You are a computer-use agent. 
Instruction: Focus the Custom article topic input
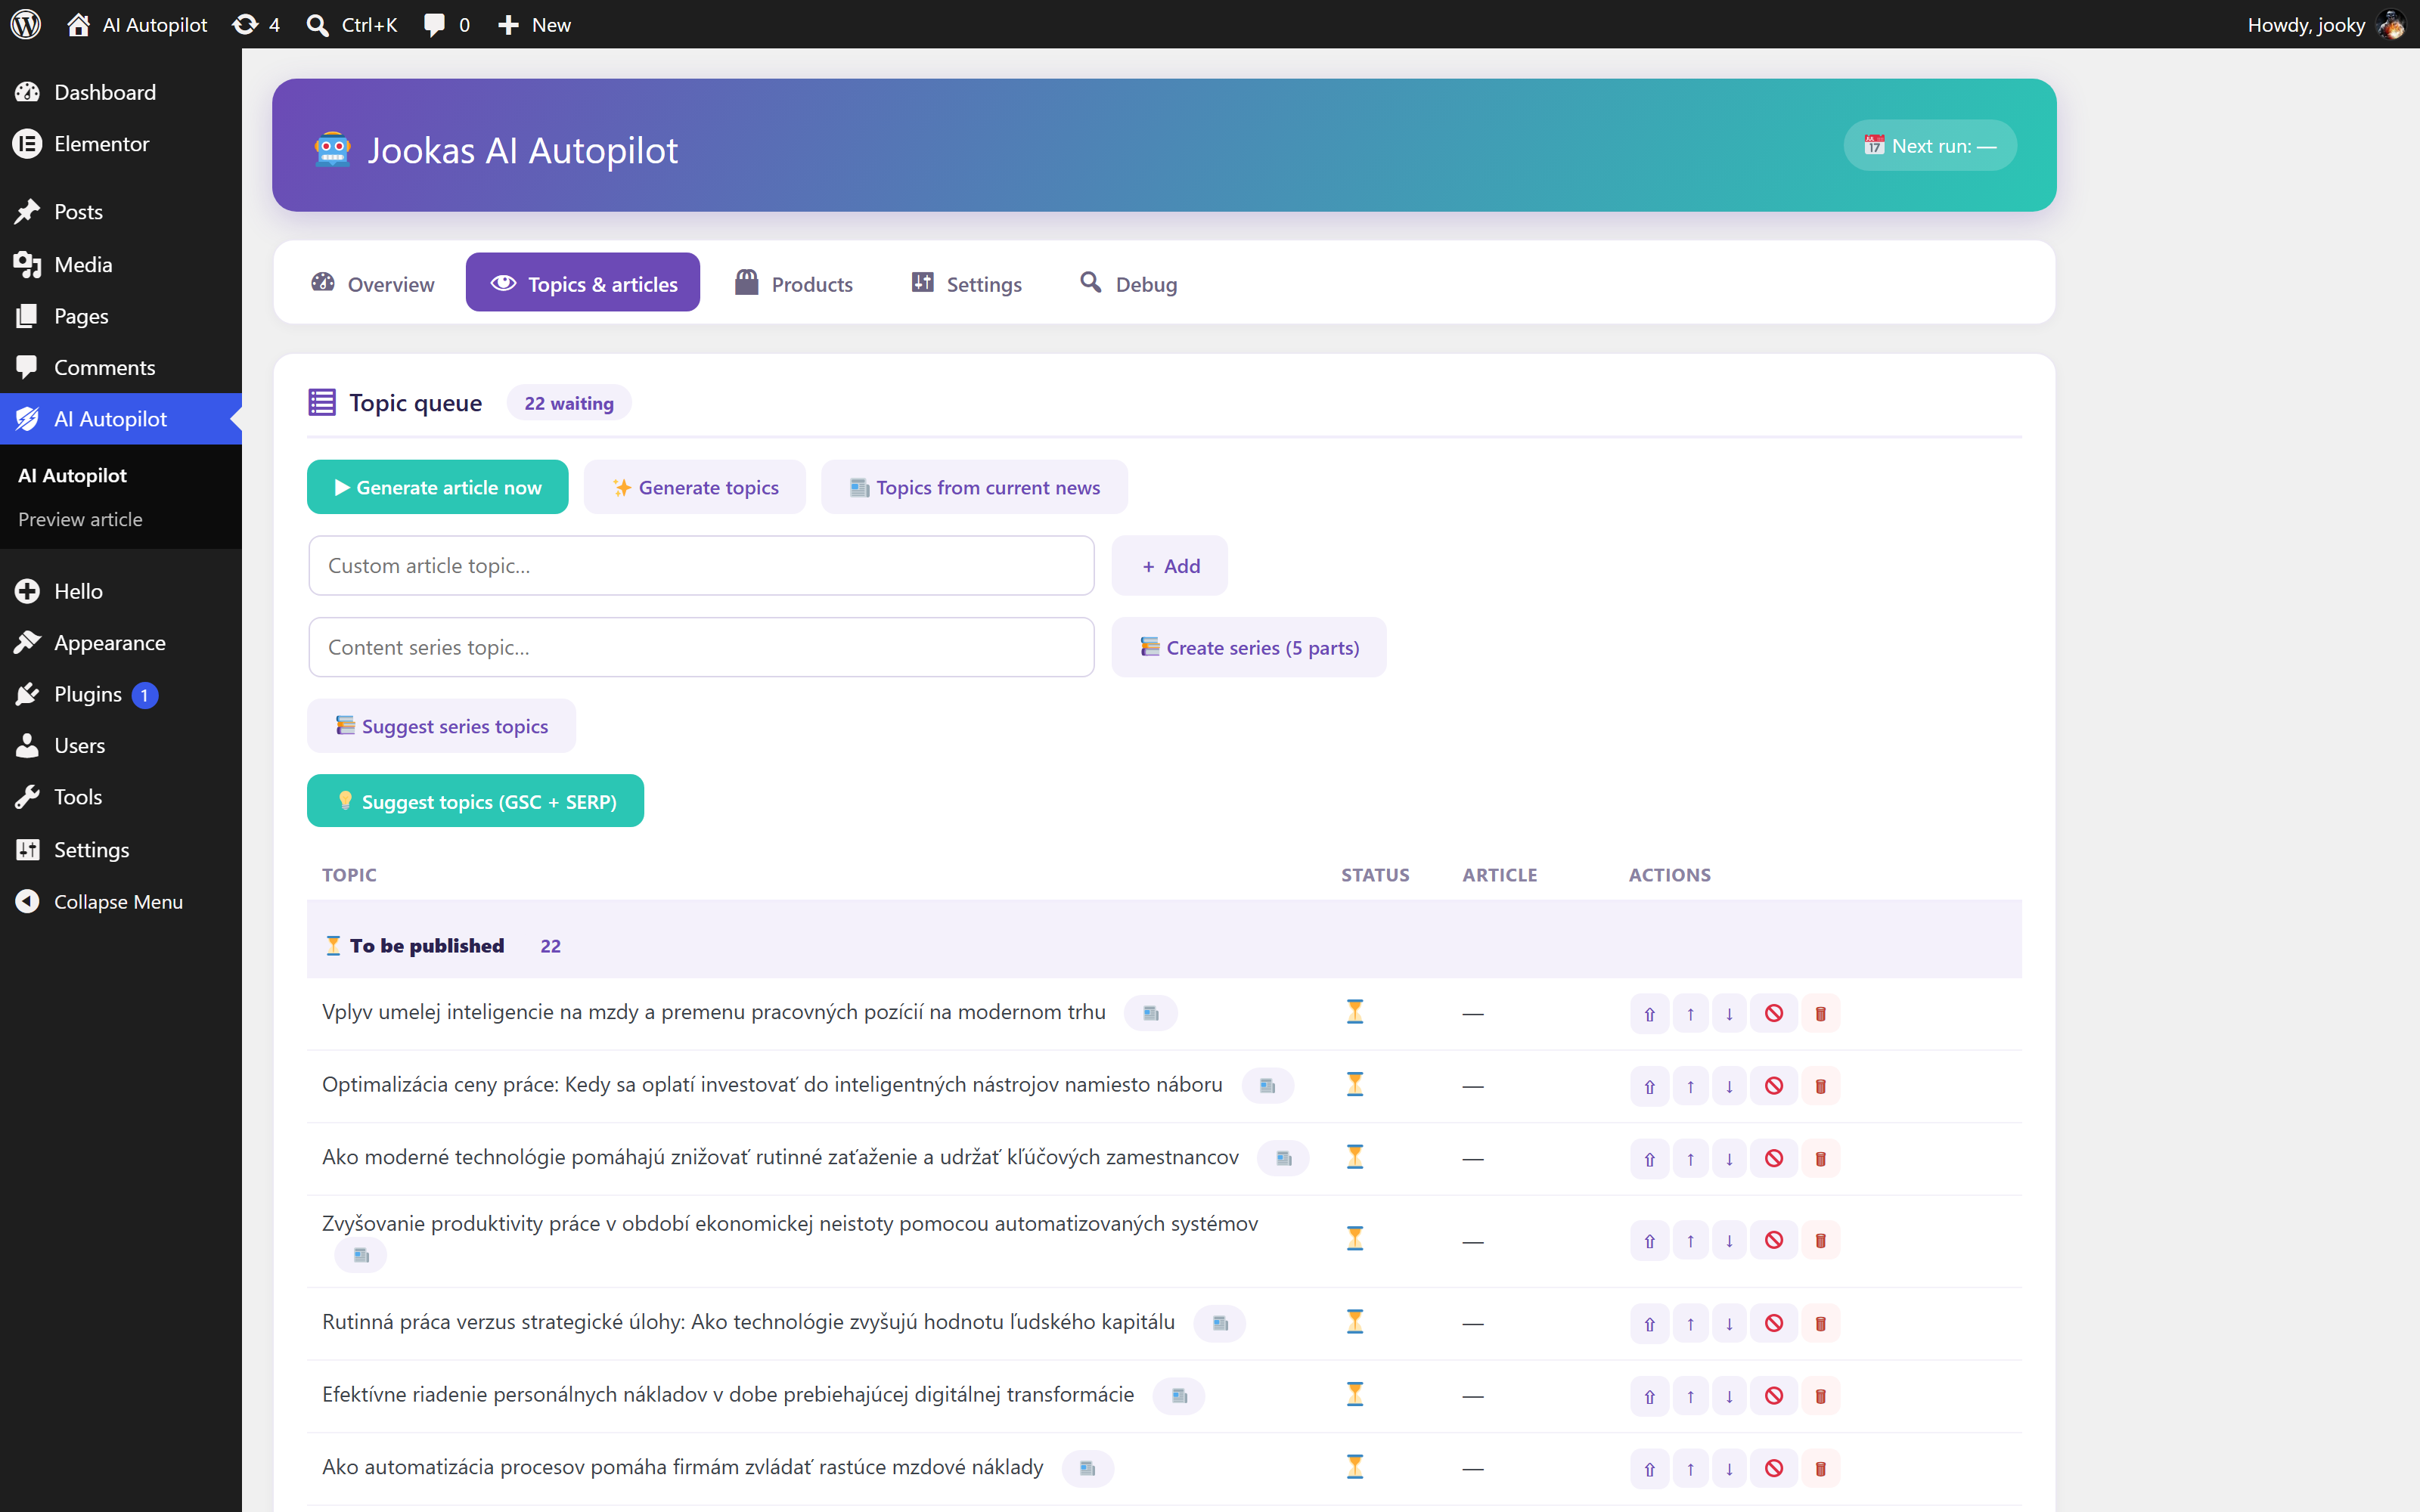(701, 566)
